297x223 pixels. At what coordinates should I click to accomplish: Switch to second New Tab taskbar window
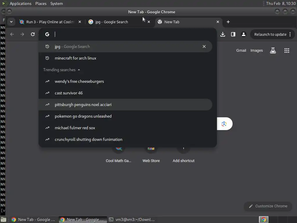pos(83,220)
